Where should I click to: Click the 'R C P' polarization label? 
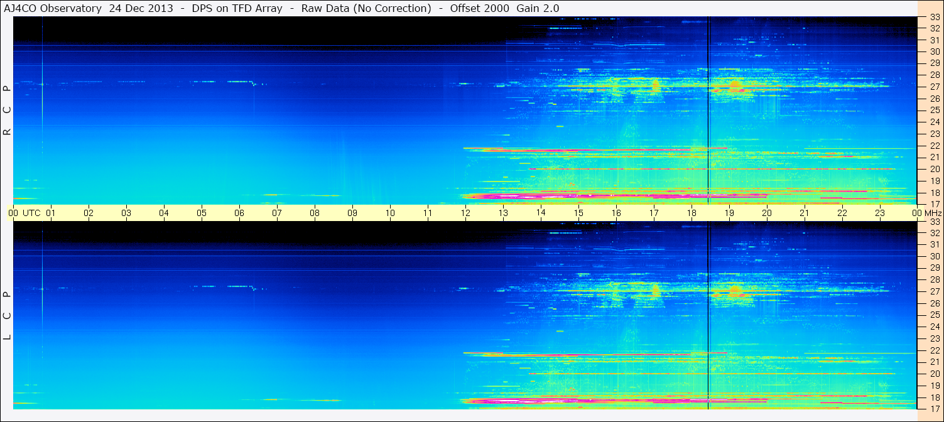(x=8, y=111)
